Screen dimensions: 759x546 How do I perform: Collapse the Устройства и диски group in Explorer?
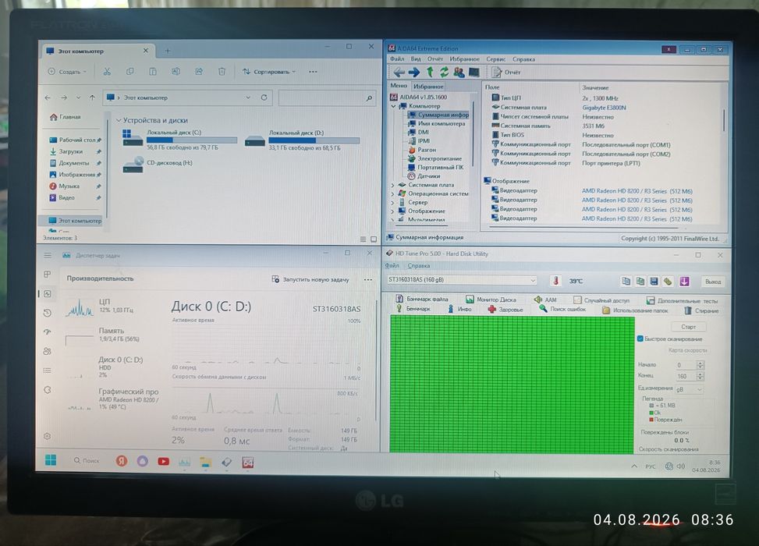click(x=119, y=120)
